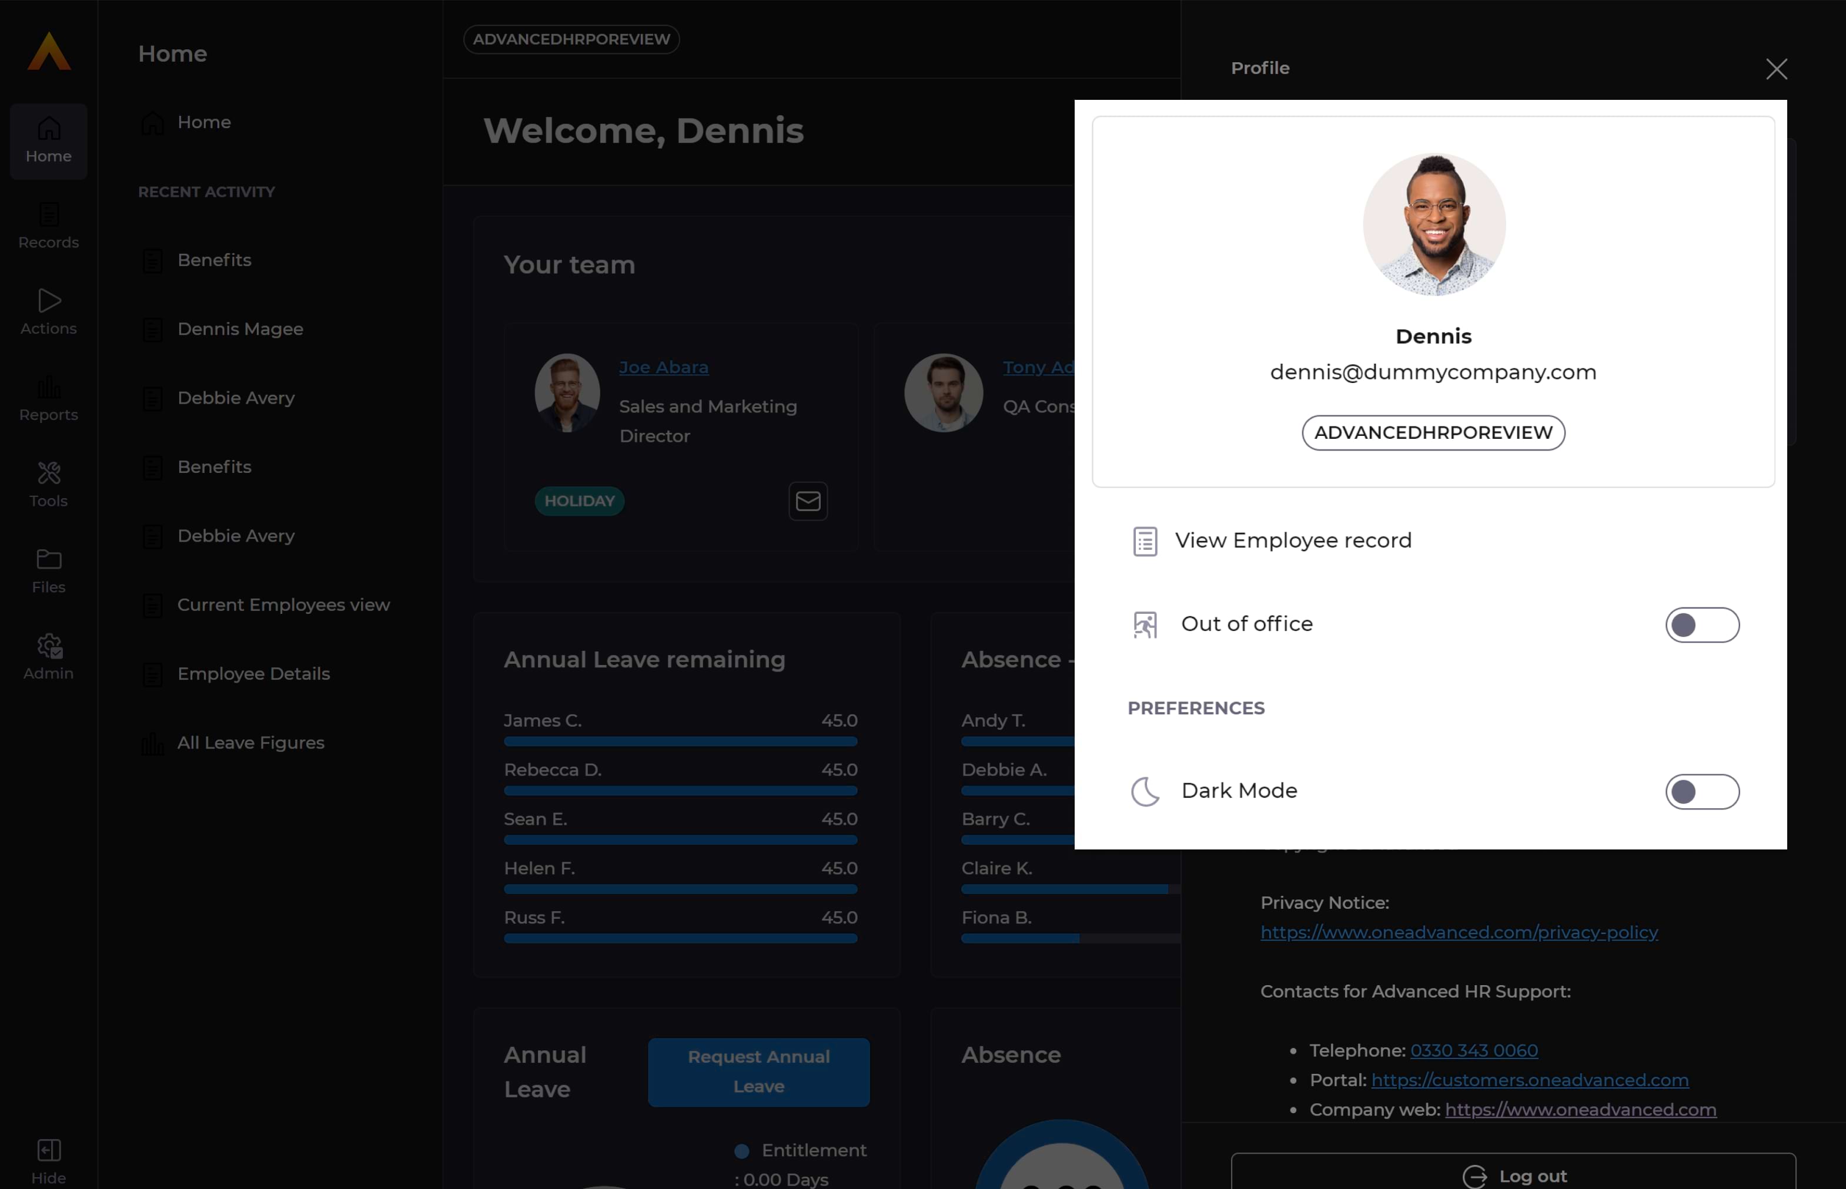Click the Current Employees view document icon

click(153, 605)
